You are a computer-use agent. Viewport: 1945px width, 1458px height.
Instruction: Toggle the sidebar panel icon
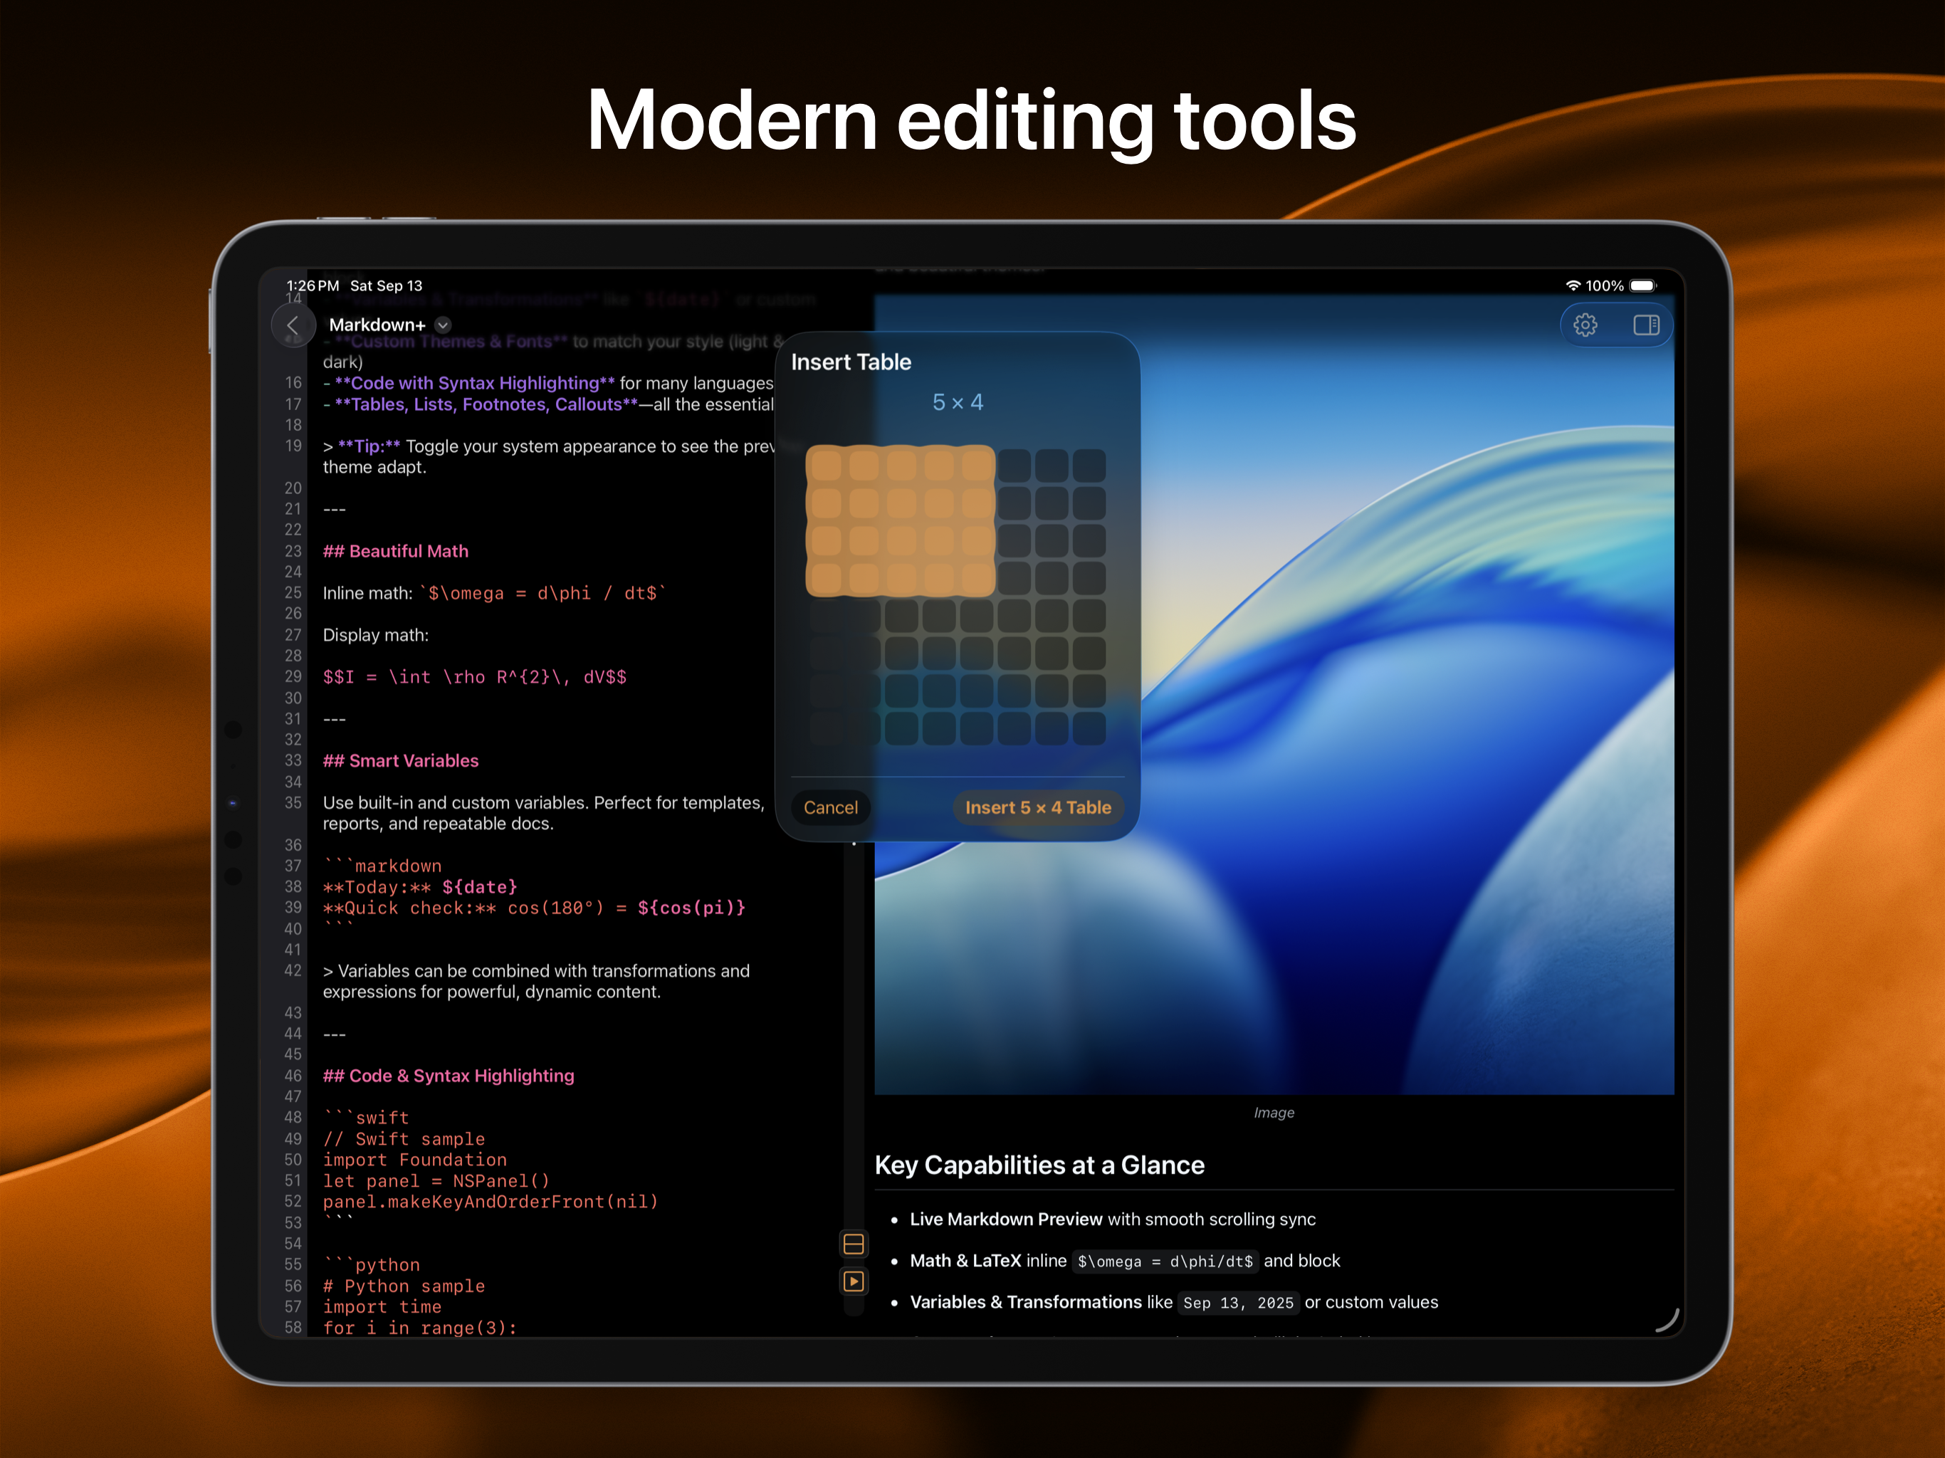[1646, 325]
